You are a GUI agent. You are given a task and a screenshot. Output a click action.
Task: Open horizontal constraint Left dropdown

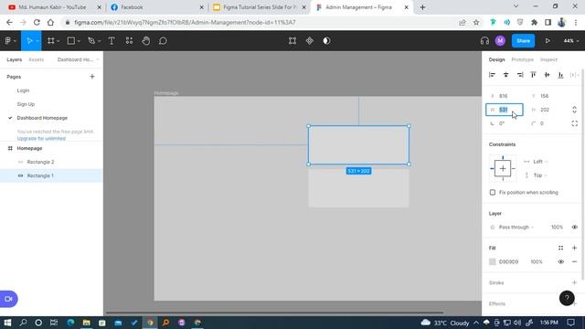click(x=540, y=162)
